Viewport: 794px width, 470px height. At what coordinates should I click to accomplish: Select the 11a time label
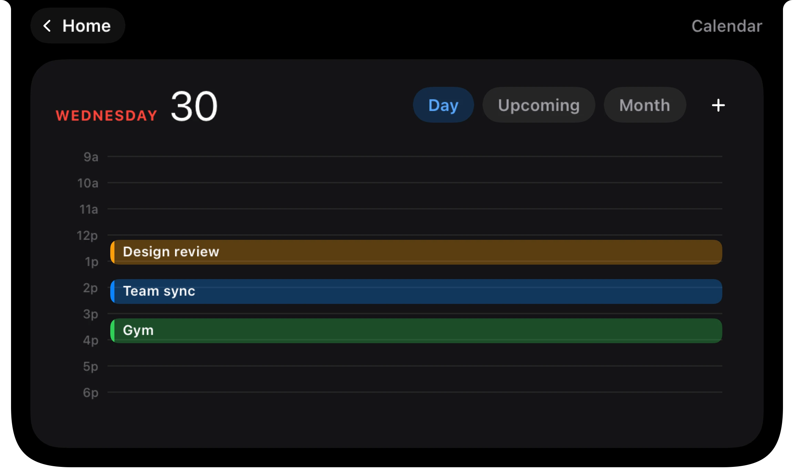click(x=89, y=210)
